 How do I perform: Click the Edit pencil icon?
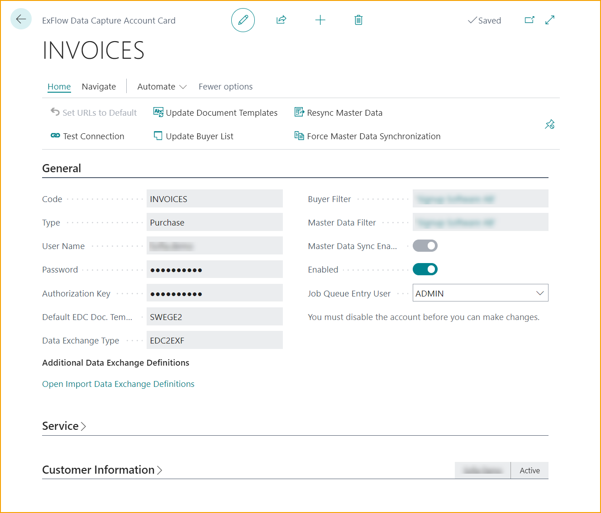click(x=243, y=20)
